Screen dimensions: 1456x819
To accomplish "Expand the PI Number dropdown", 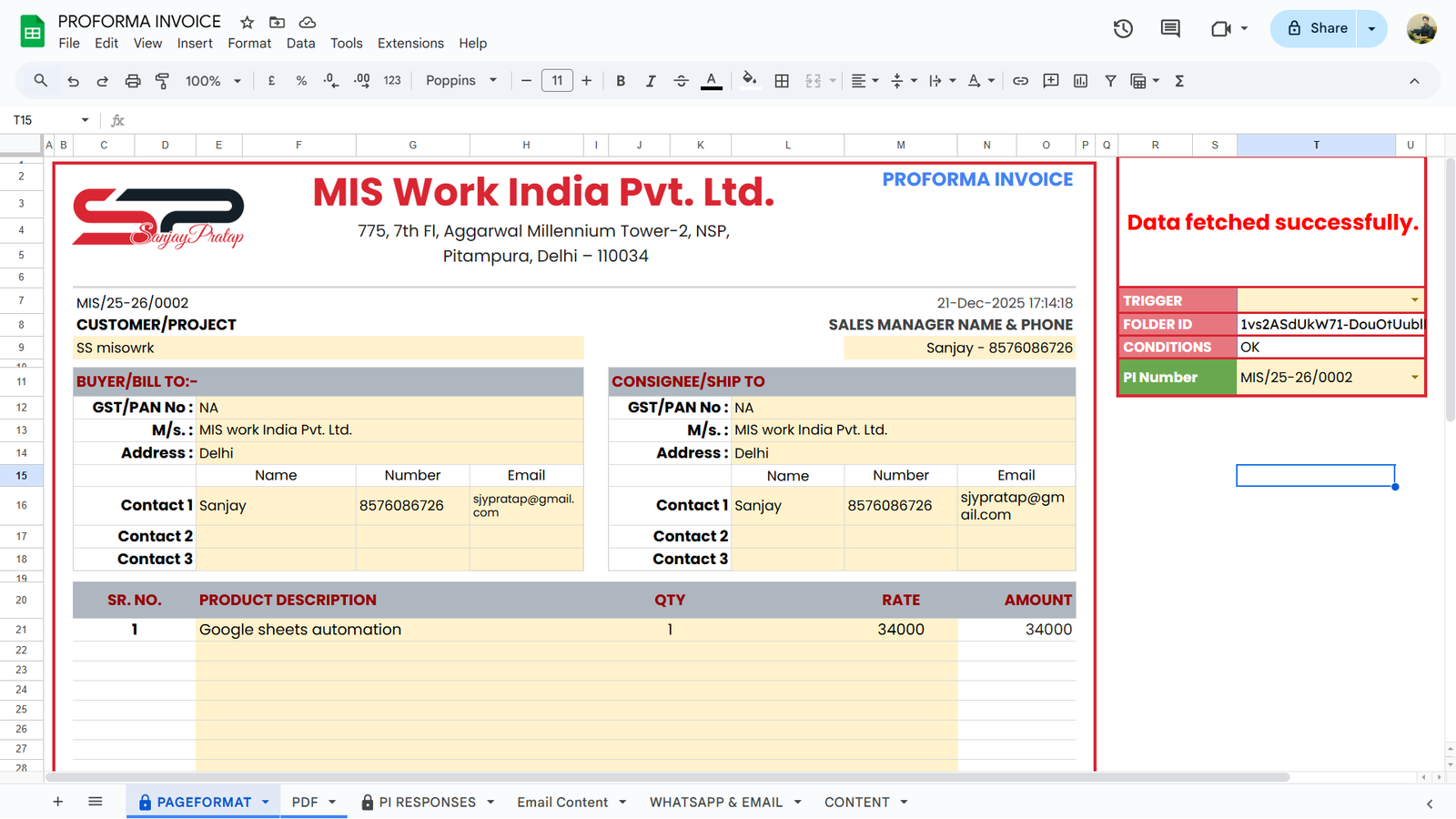I will click(1414, 378).
